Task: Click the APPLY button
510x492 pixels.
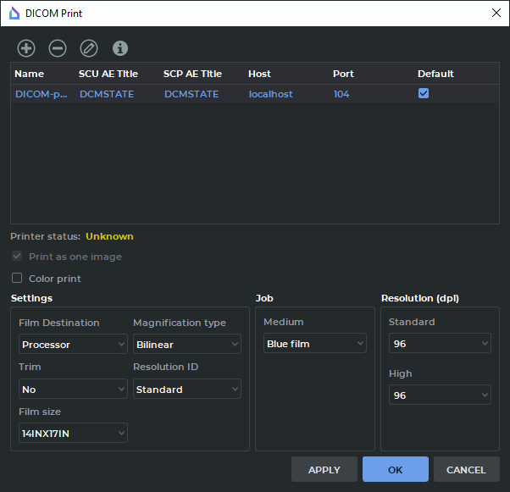Action: pyautogui.click(x=324, y=469)
